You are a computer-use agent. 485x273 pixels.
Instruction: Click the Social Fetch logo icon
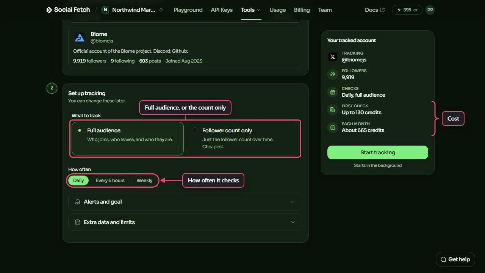pos(49,10)
